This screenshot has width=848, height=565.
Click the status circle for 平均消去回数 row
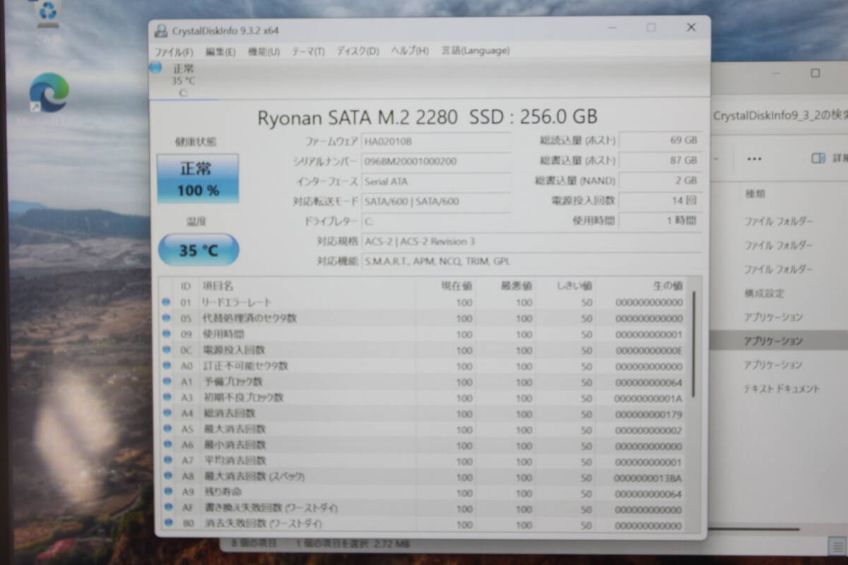click(166, 460)
